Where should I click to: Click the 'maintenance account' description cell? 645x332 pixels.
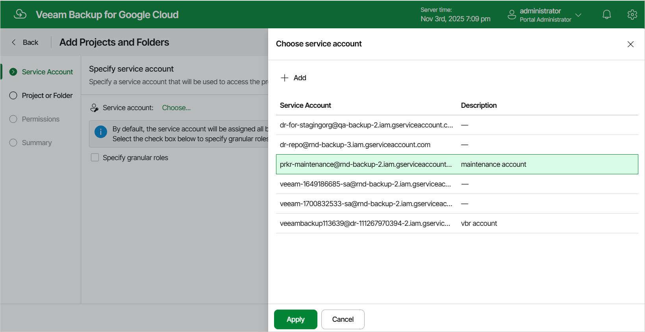[493, 164]
